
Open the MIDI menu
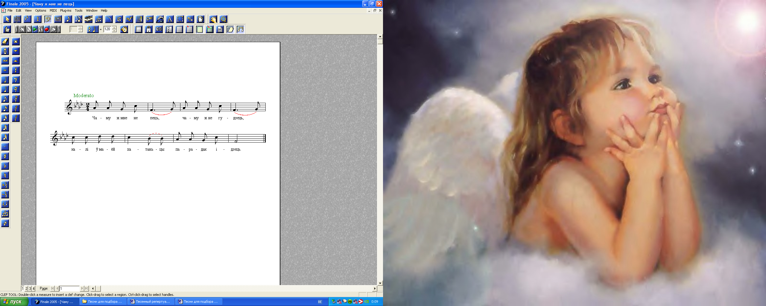[53, 10]
